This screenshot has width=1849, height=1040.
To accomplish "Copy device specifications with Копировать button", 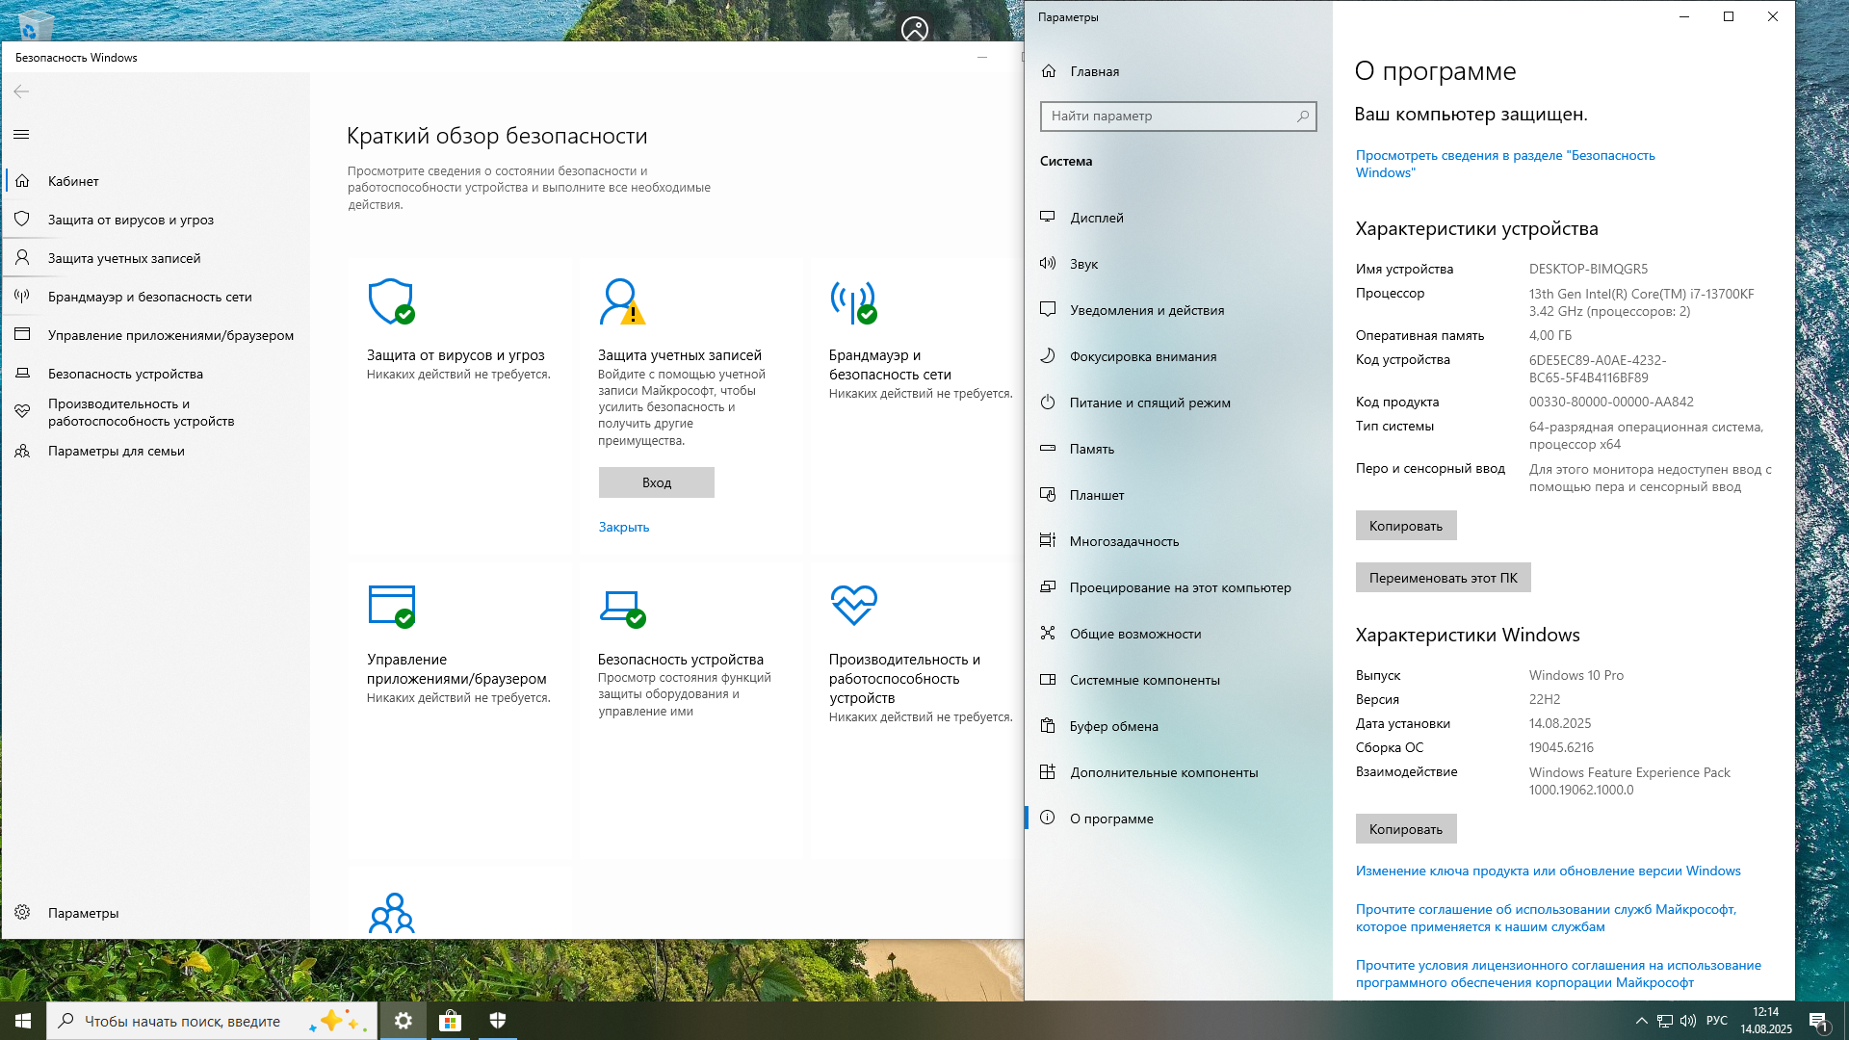I will (x=1406, y=526).
